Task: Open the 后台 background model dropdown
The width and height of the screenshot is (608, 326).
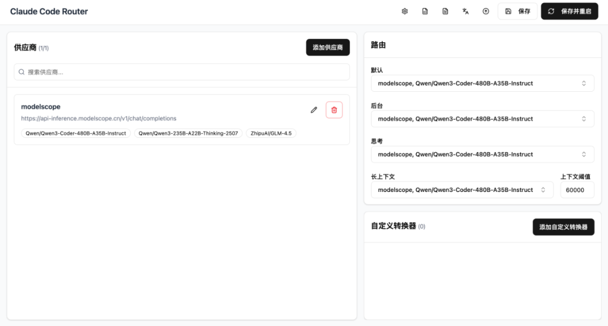Action: click(482, 119)
